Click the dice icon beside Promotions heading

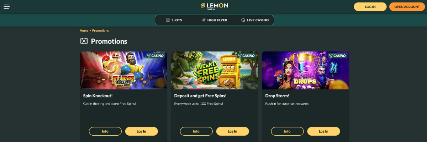point(84,41)
